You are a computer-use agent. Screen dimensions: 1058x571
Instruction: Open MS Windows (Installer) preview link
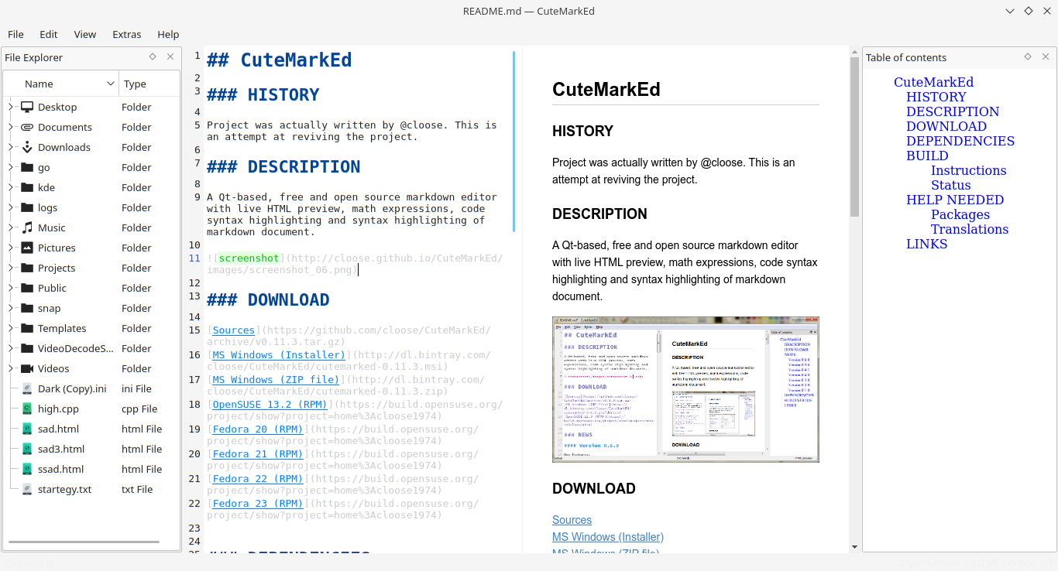coord(608,537)
